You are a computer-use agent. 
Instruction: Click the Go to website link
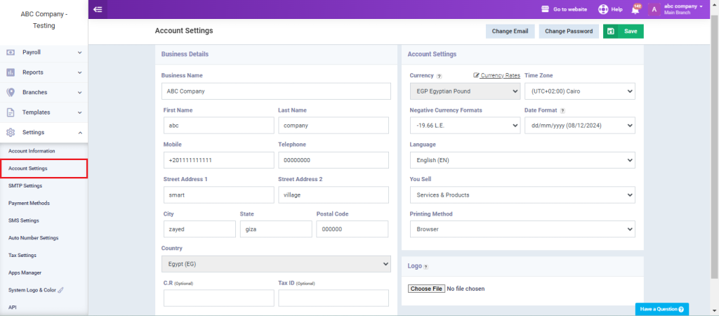click(570, 9)
